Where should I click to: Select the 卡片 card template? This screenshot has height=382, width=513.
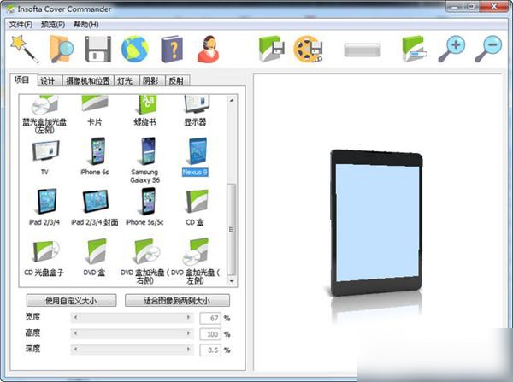click(95, 110)
